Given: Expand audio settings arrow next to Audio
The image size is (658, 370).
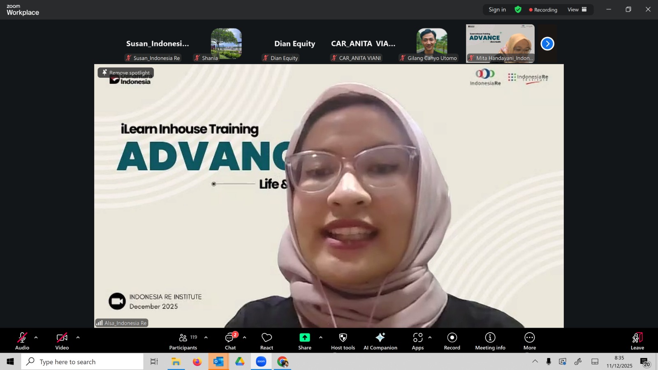Looking at the screenshot, I should click(x=36, y=338).
